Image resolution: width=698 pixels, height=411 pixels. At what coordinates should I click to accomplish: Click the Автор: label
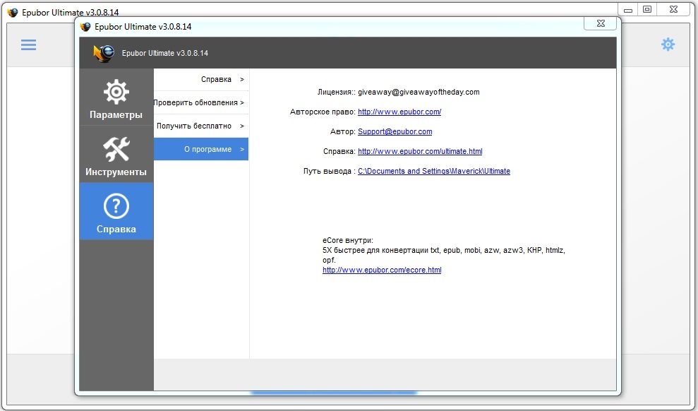click(x=343, y=131)
